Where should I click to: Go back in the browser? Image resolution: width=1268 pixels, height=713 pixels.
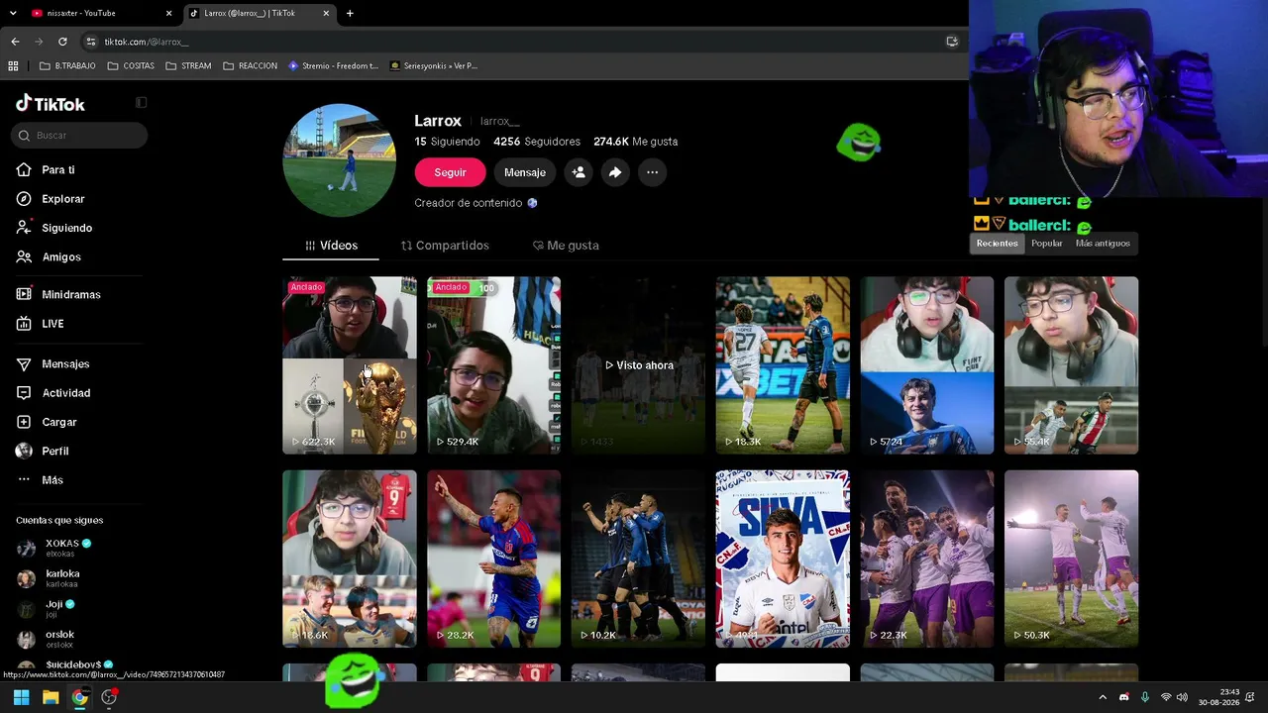click(x=15, y=42)
